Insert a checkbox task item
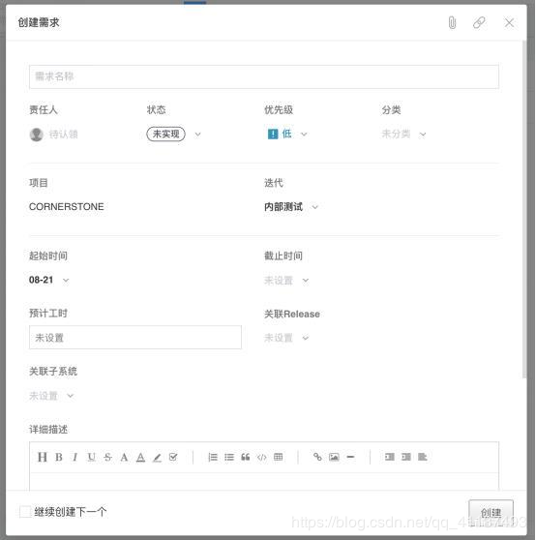The height and width of the screenshot is (540, 536). (x=173, y=457)
